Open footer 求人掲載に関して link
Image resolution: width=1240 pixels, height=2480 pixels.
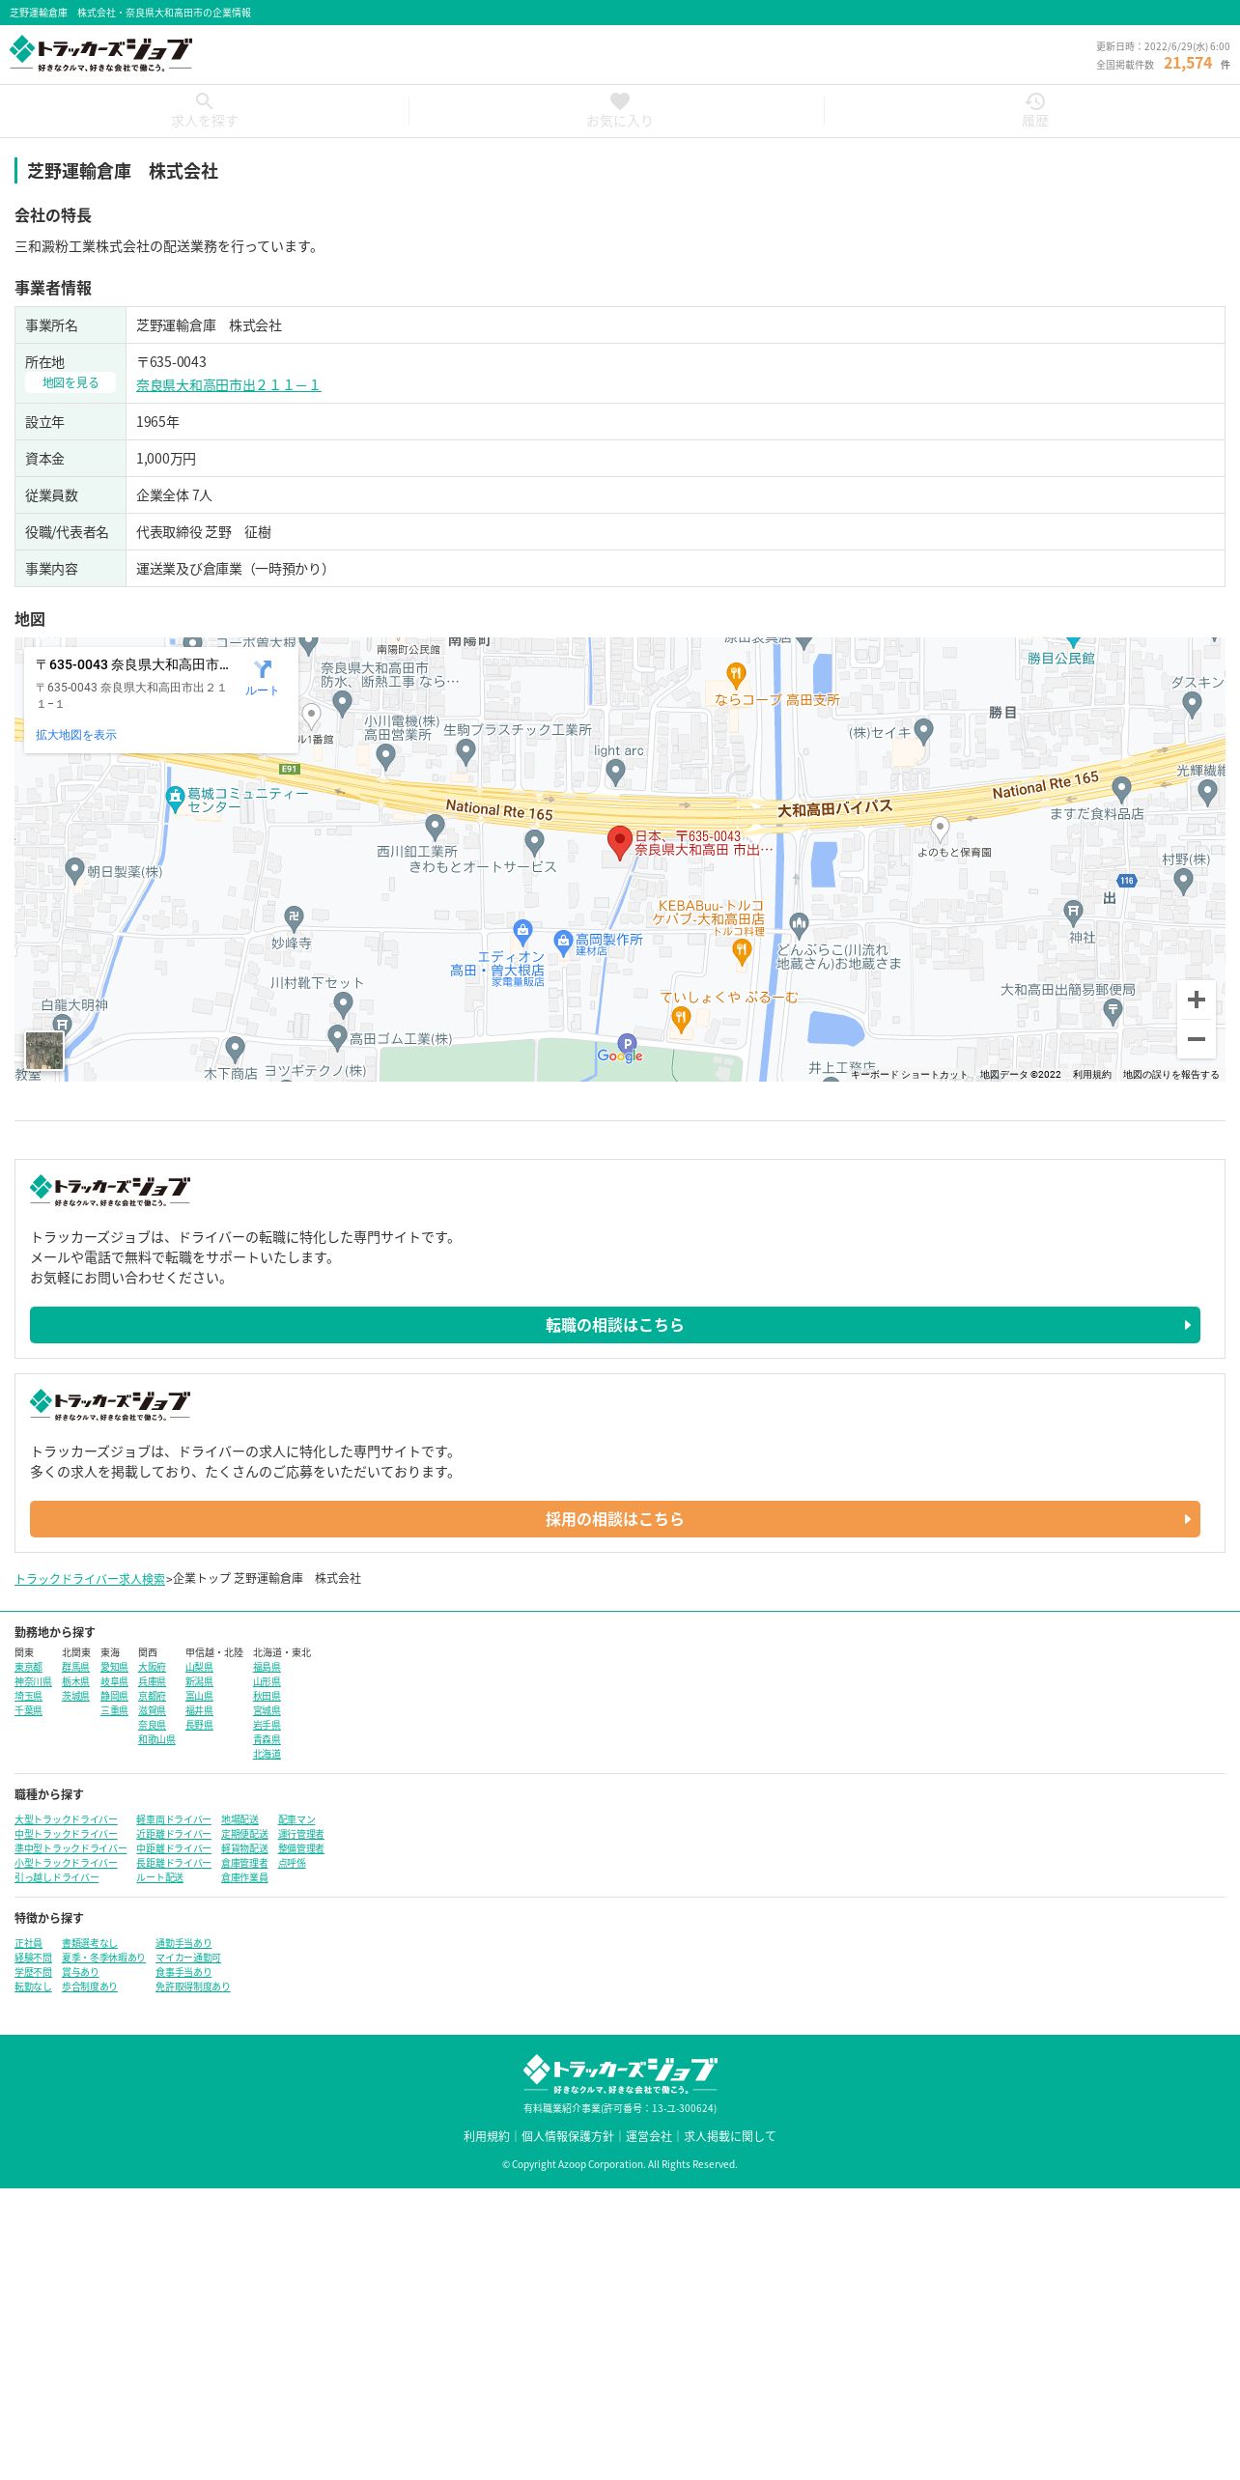[730, 2136]
